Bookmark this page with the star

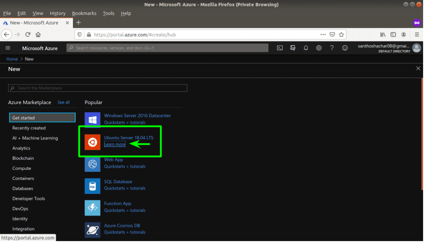point(341,35)
